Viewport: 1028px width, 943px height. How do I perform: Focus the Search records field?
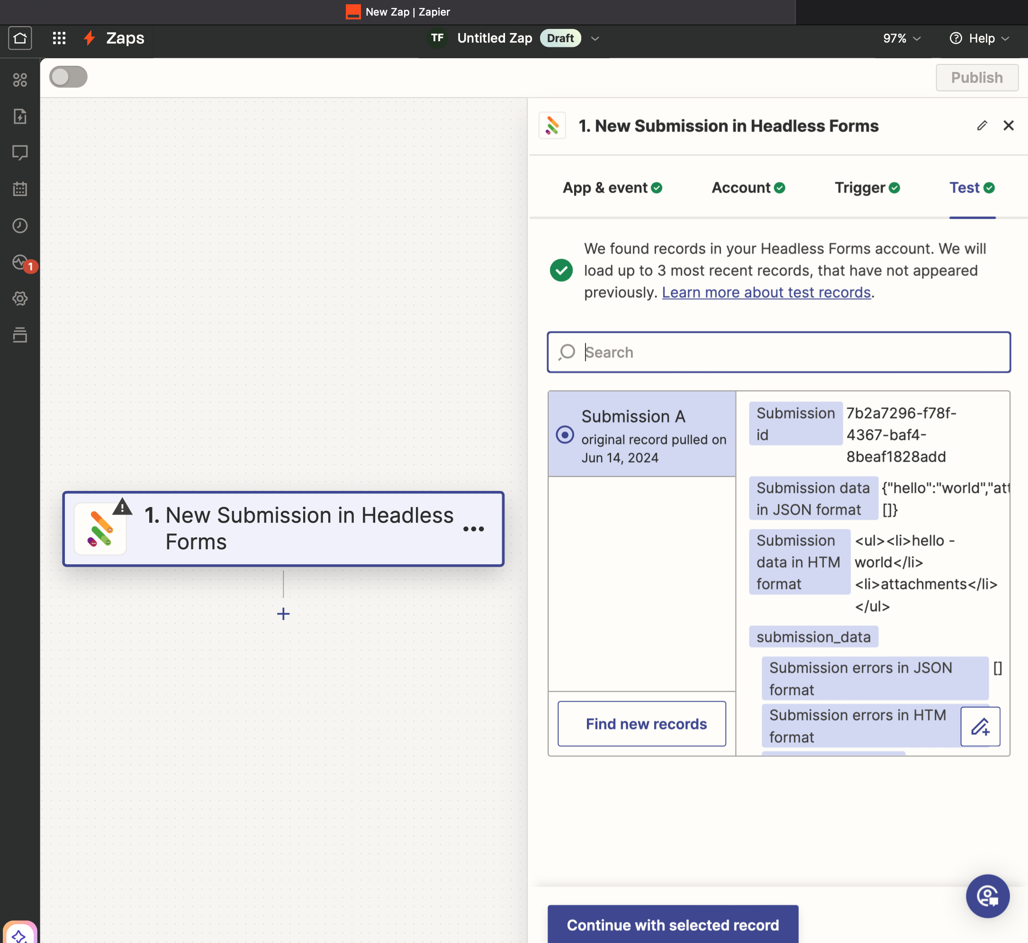pos(779,352)
